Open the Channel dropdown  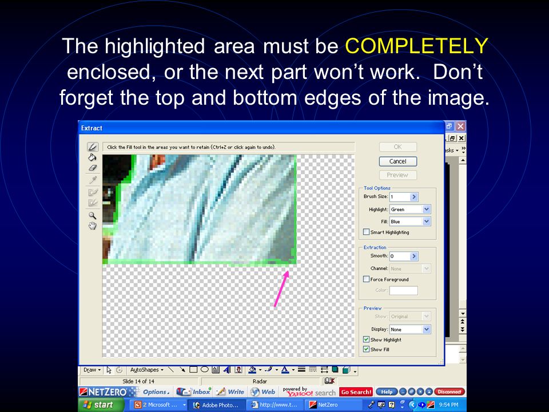click(x=427, y=268)
